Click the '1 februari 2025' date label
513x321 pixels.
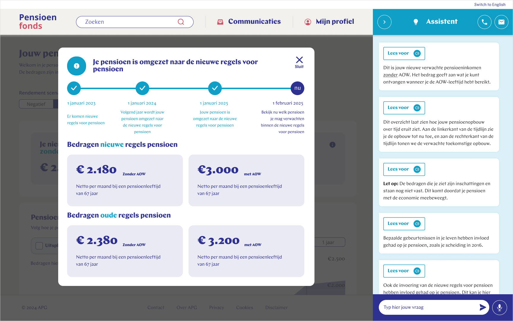pos(288,103)
